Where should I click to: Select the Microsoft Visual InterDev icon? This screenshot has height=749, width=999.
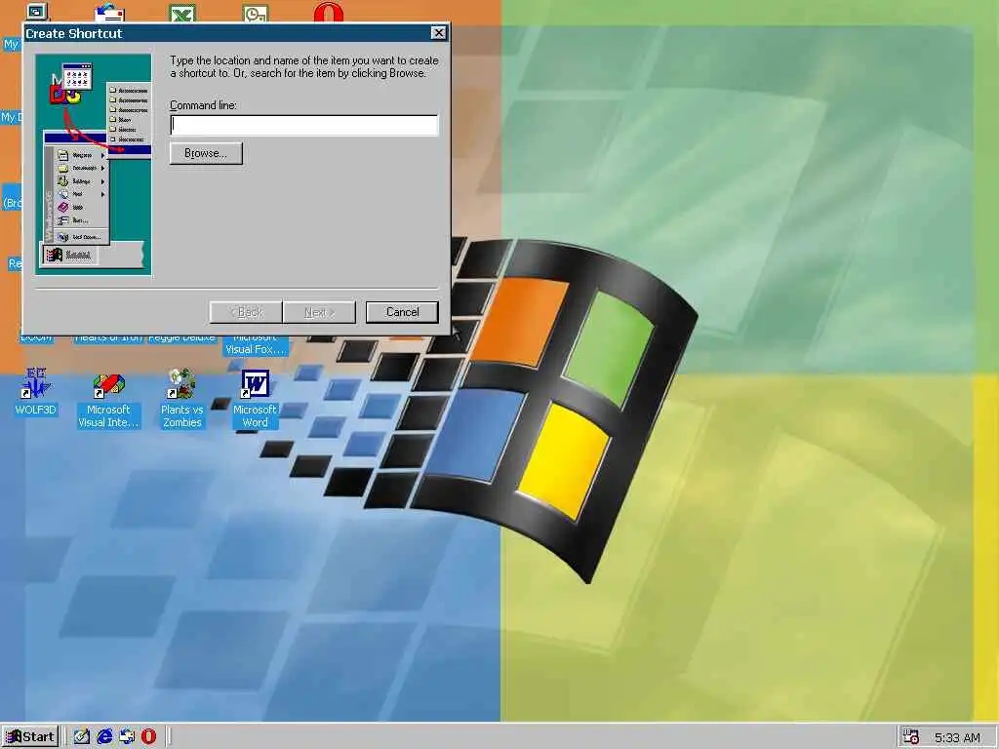pyautogui.click(x=108, y=384)
